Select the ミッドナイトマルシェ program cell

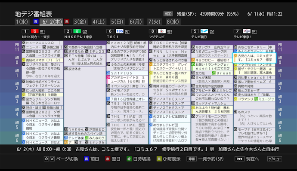point(212,103)
